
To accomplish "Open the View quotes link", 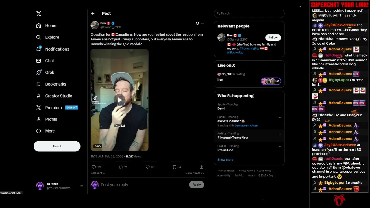I will click(x=195, y=173).
